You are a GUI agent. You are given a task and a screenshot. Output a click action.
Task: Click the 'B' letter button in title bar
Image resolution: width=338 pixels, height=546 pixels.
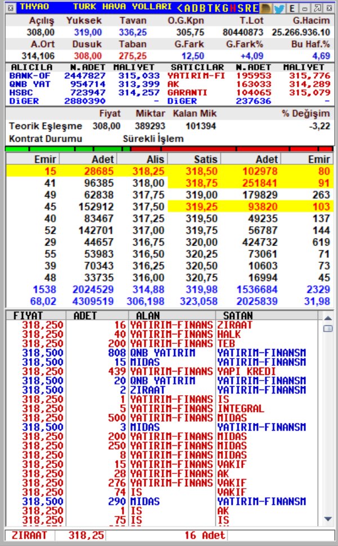pos(202,8)
